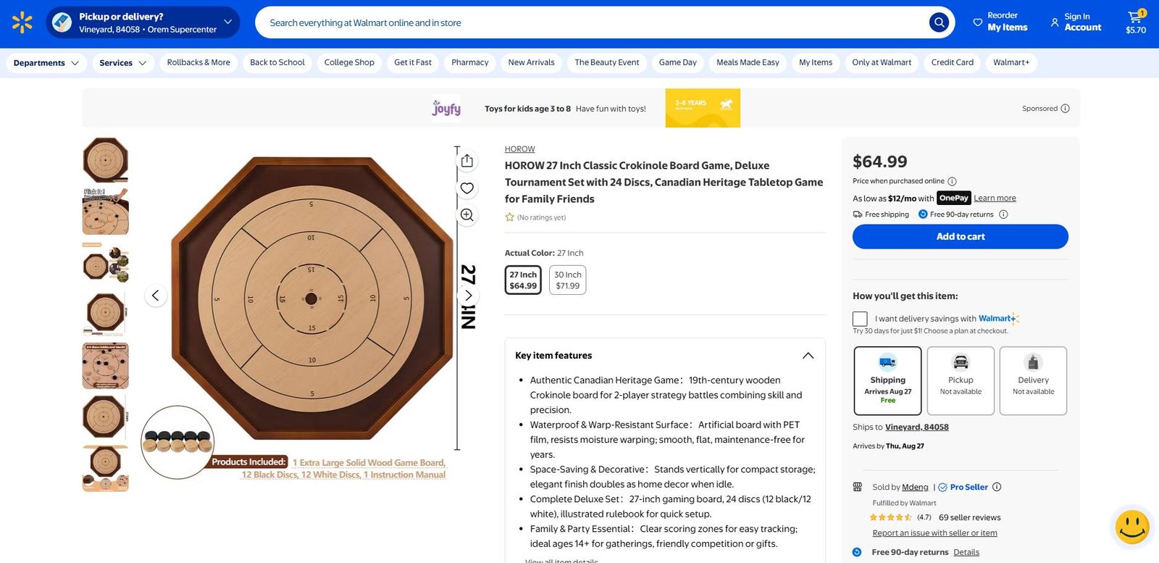1159x563 pixels.
Task: Go to next product image
Action: pyautogui.click(x=468, y=296)
